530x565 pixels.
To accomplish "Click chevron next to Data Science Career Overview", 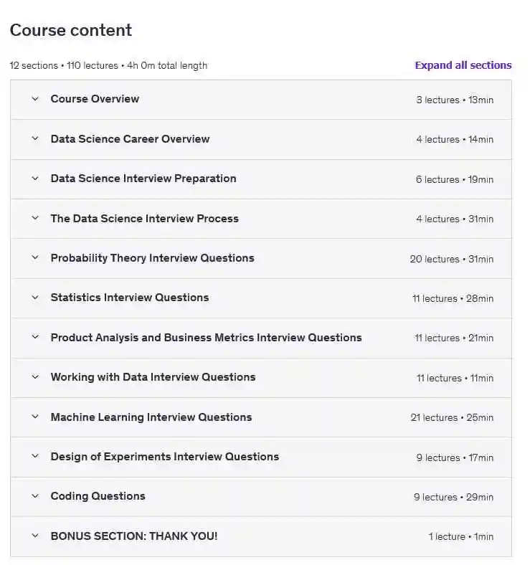I will [x=35, y=139].
